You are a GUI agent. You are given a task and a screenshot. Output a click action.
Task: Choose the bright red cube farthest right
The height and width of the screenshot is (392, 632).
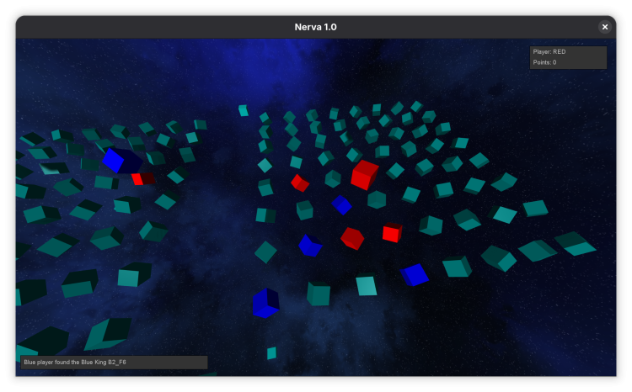392,232
